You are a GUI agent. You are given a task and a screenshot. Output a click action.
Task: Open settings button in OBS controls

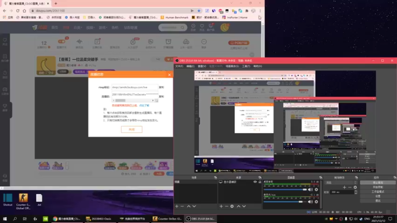[x=378, y=196]
